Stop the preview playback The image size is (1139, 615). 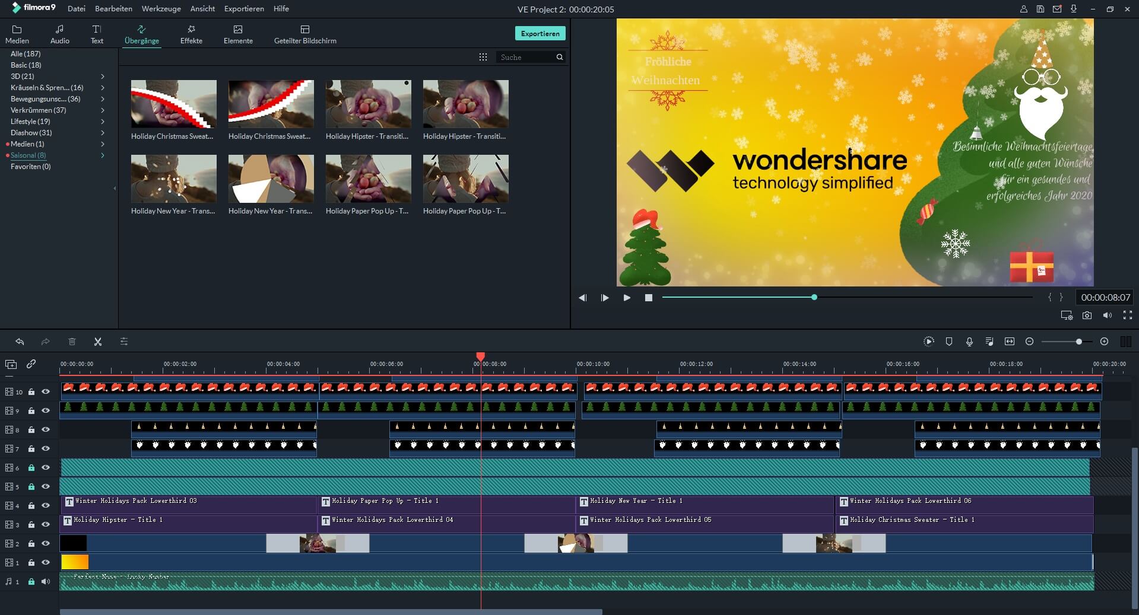tap(649, 298)
